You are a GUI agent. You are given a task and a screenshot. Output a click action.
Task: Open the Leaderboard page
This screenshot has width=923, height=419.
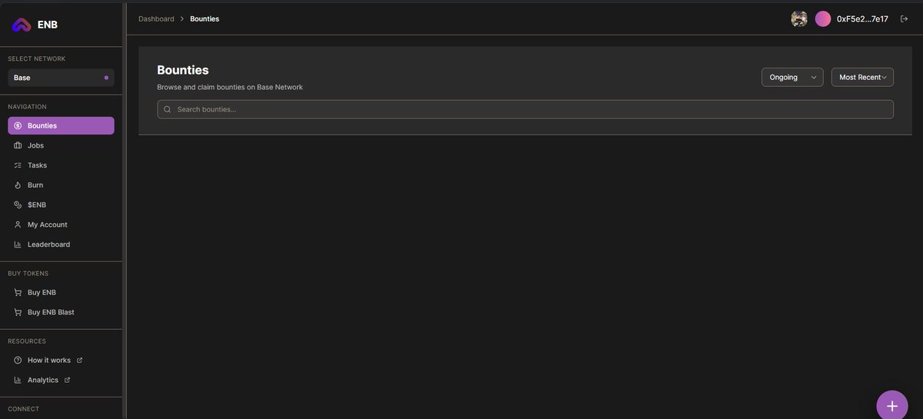(61, 244)
